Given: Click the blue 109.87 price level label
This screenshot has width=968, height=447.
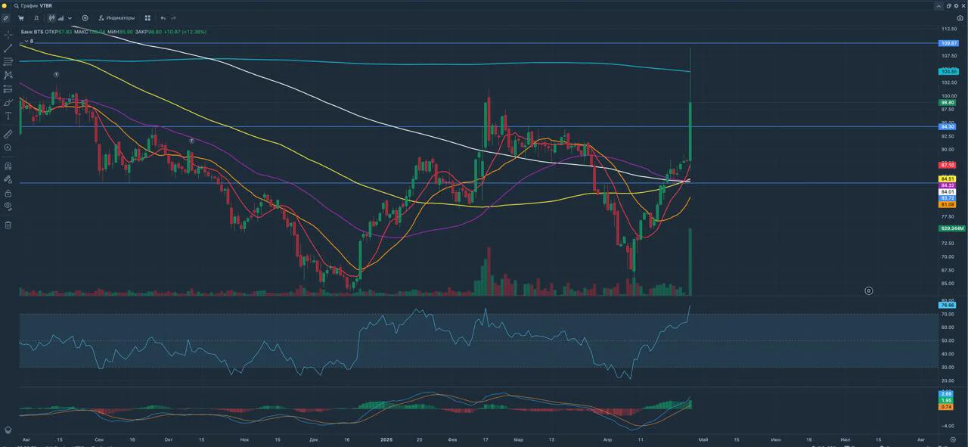Looking at the screenshot, I should pos(948,43).
